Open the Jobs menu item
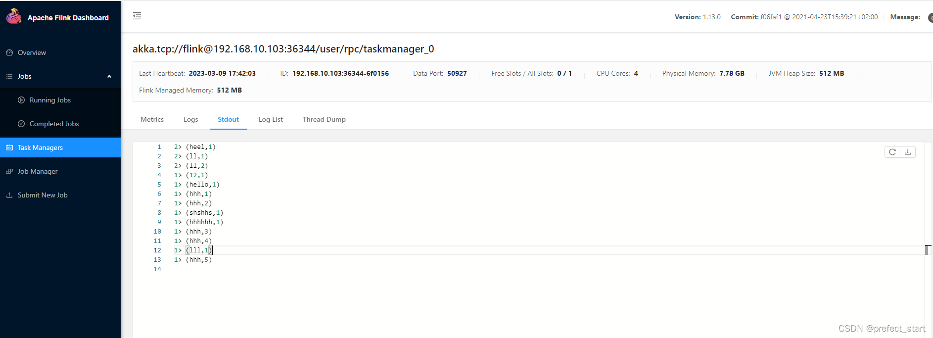The height and width of the screenshot is (338, 933). [x=25, y=76]
